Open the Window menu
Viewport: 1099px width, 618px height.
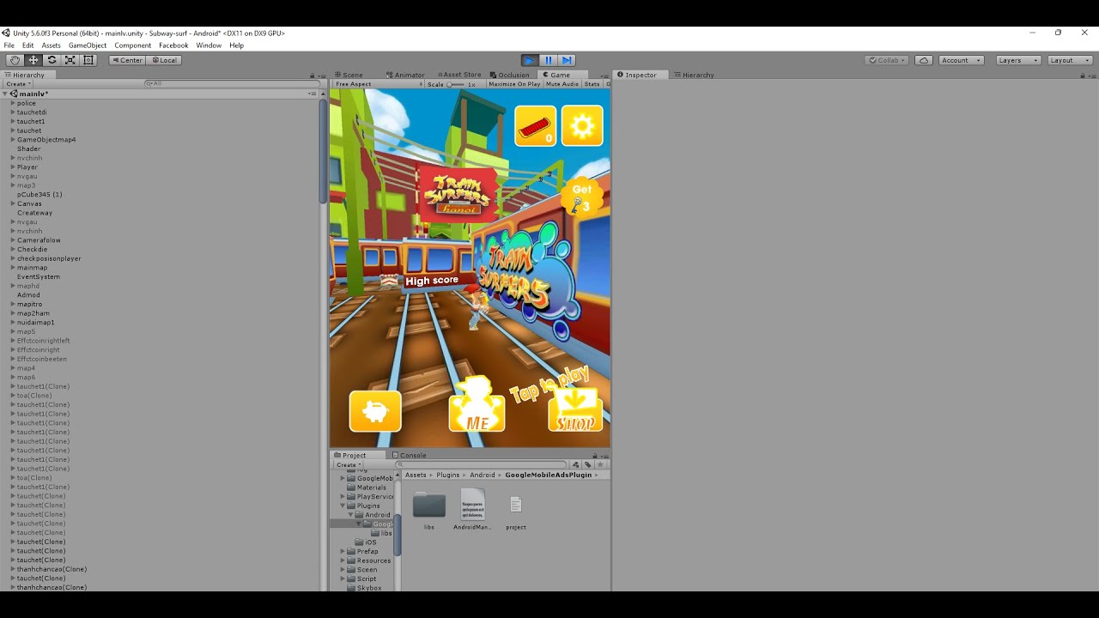click(209, 45)
